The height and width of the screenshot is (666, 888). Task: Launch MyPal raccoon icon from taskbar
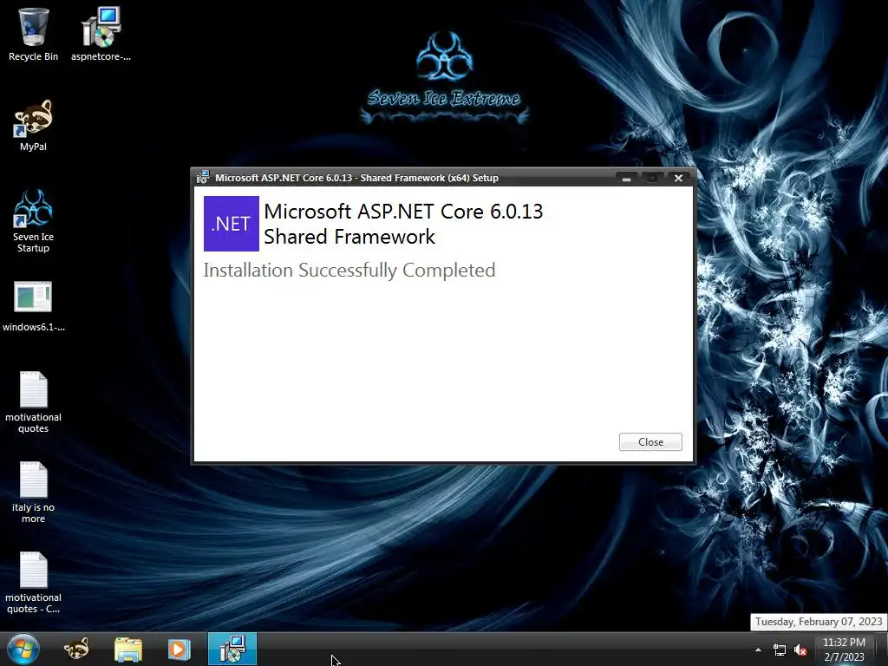76,649
